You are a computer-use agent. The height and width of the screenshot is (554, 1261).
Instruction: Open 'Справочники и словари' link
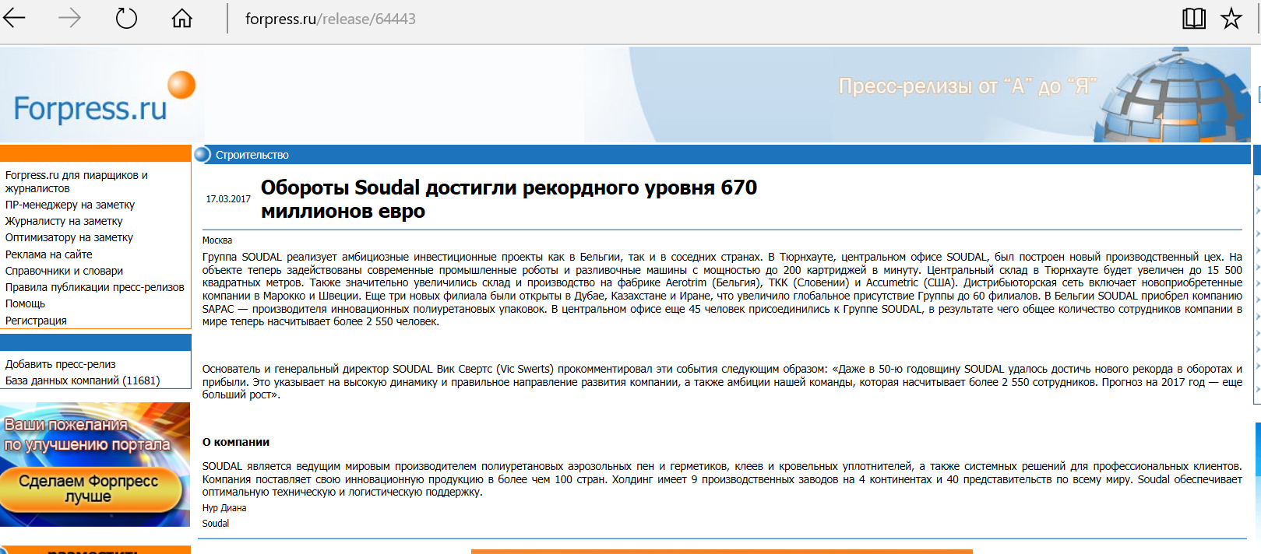pyautogui.click(x=64, y=271)
